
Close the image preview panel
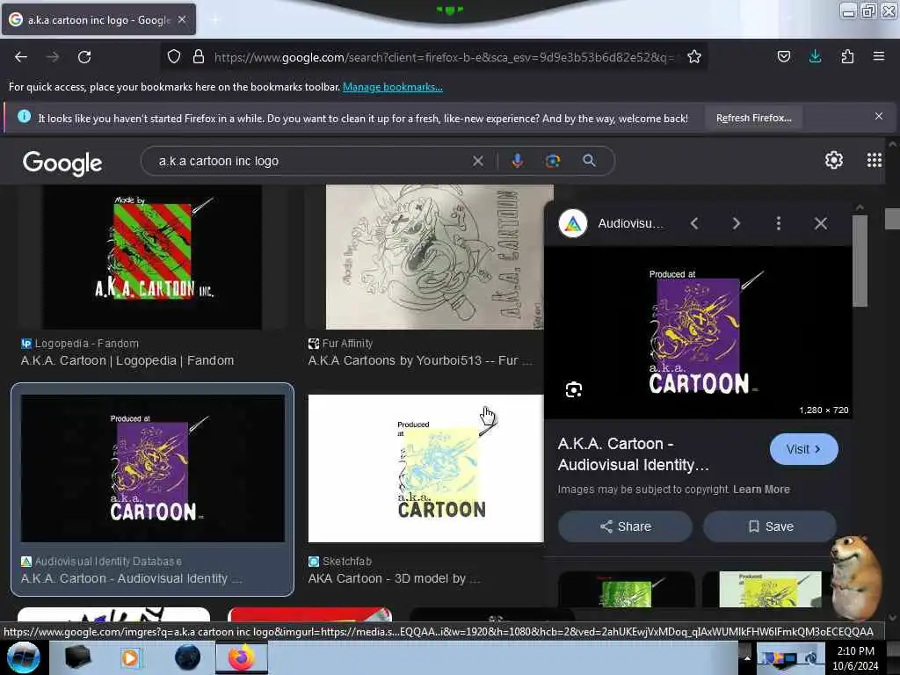coord(821,223)
